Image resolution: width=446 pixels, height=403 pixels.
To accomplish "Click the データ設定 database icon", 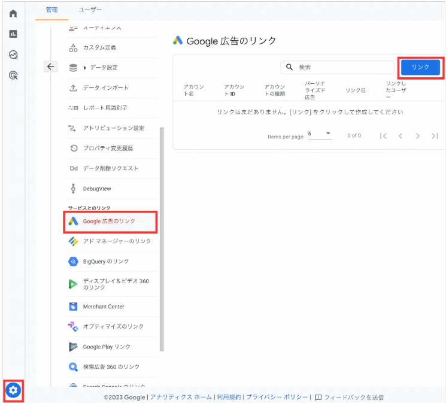I will [74, 68].
